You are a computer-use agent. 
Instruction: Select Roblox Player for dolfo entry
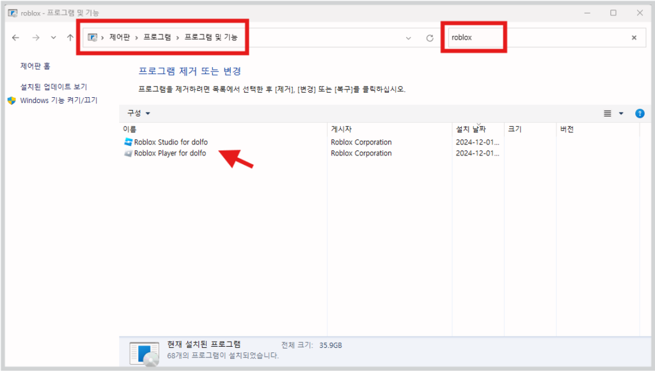coord(170,154)
